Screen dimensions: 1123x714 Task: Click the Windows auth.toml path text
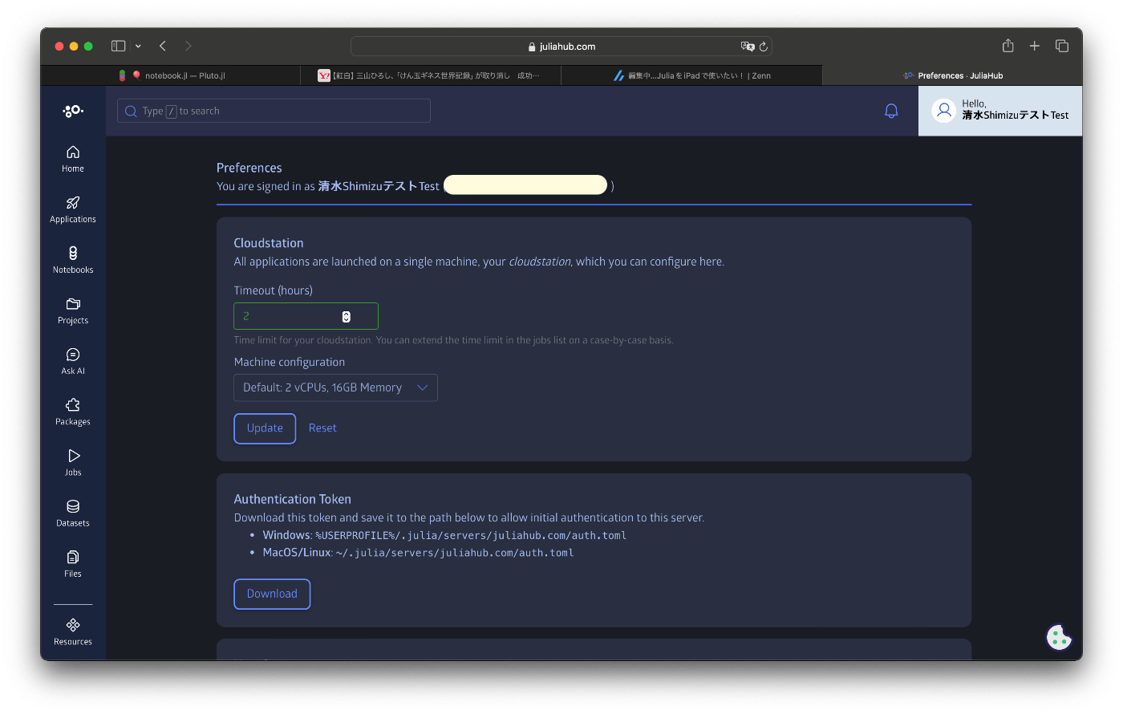[471, 536]
